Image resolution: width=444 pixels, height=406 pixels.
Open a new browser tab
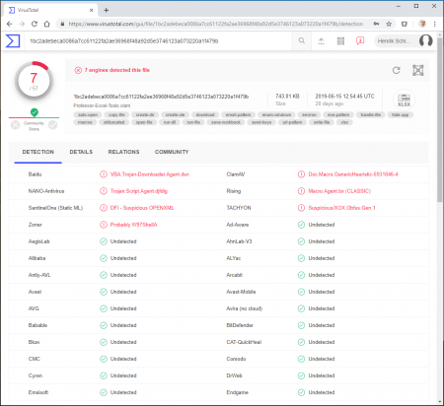106,10
